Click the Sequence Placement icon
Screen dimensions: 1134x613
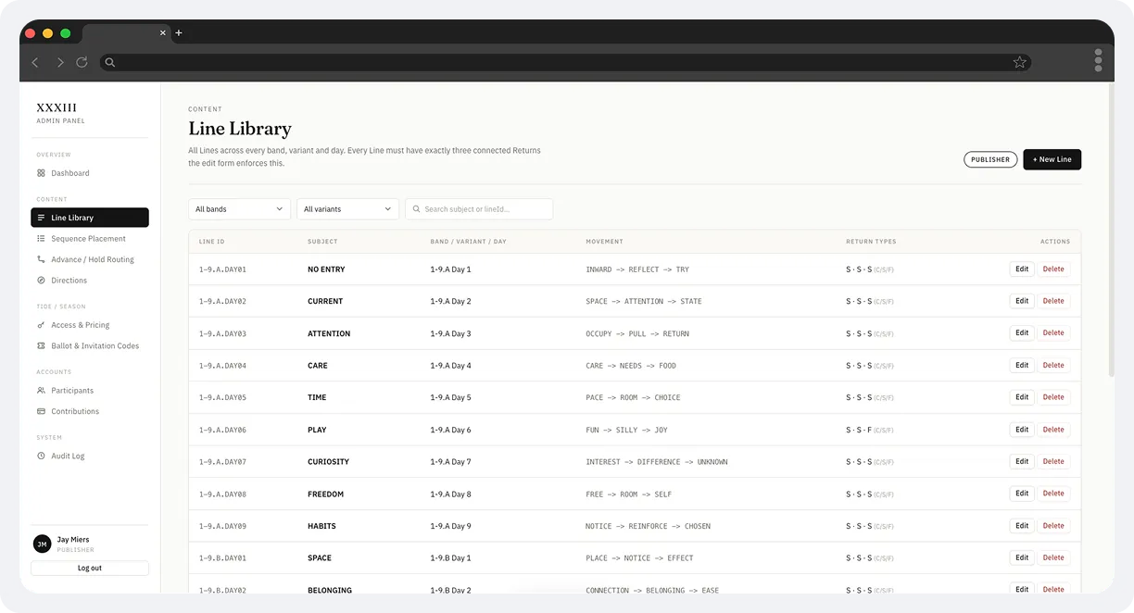tap(41, 239)
